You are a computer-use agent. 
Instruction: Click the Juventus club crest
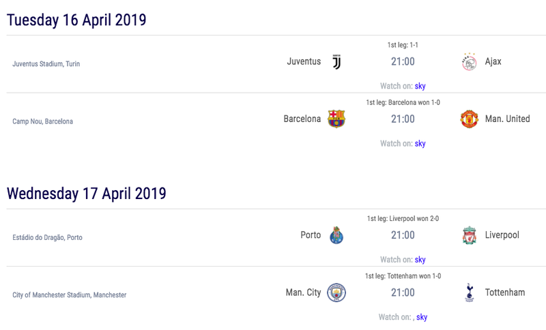336,62
